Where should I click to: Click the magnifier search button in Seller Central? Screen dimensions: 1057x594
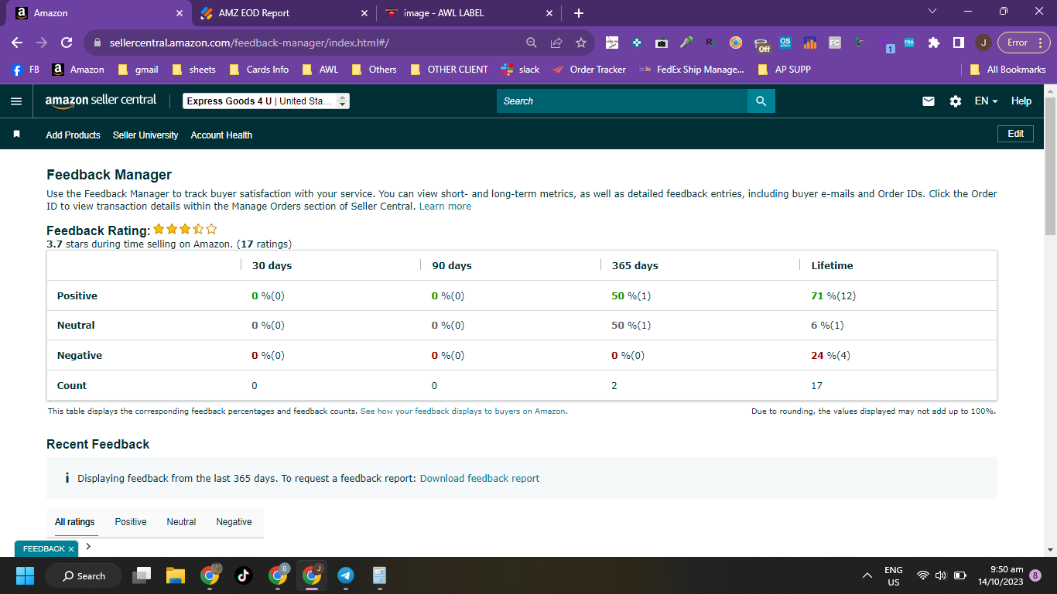761,101
